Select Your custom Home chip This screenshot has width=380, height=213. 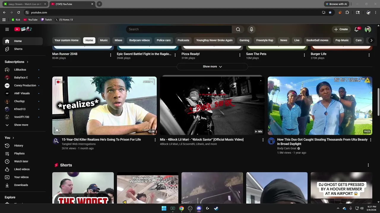tap(66, 40)
